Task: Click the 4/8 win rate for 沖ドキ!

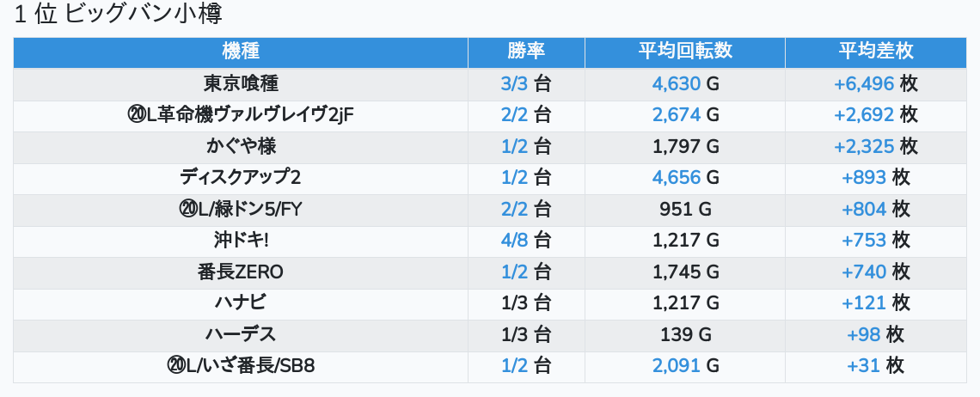Action: click(514, 241)
